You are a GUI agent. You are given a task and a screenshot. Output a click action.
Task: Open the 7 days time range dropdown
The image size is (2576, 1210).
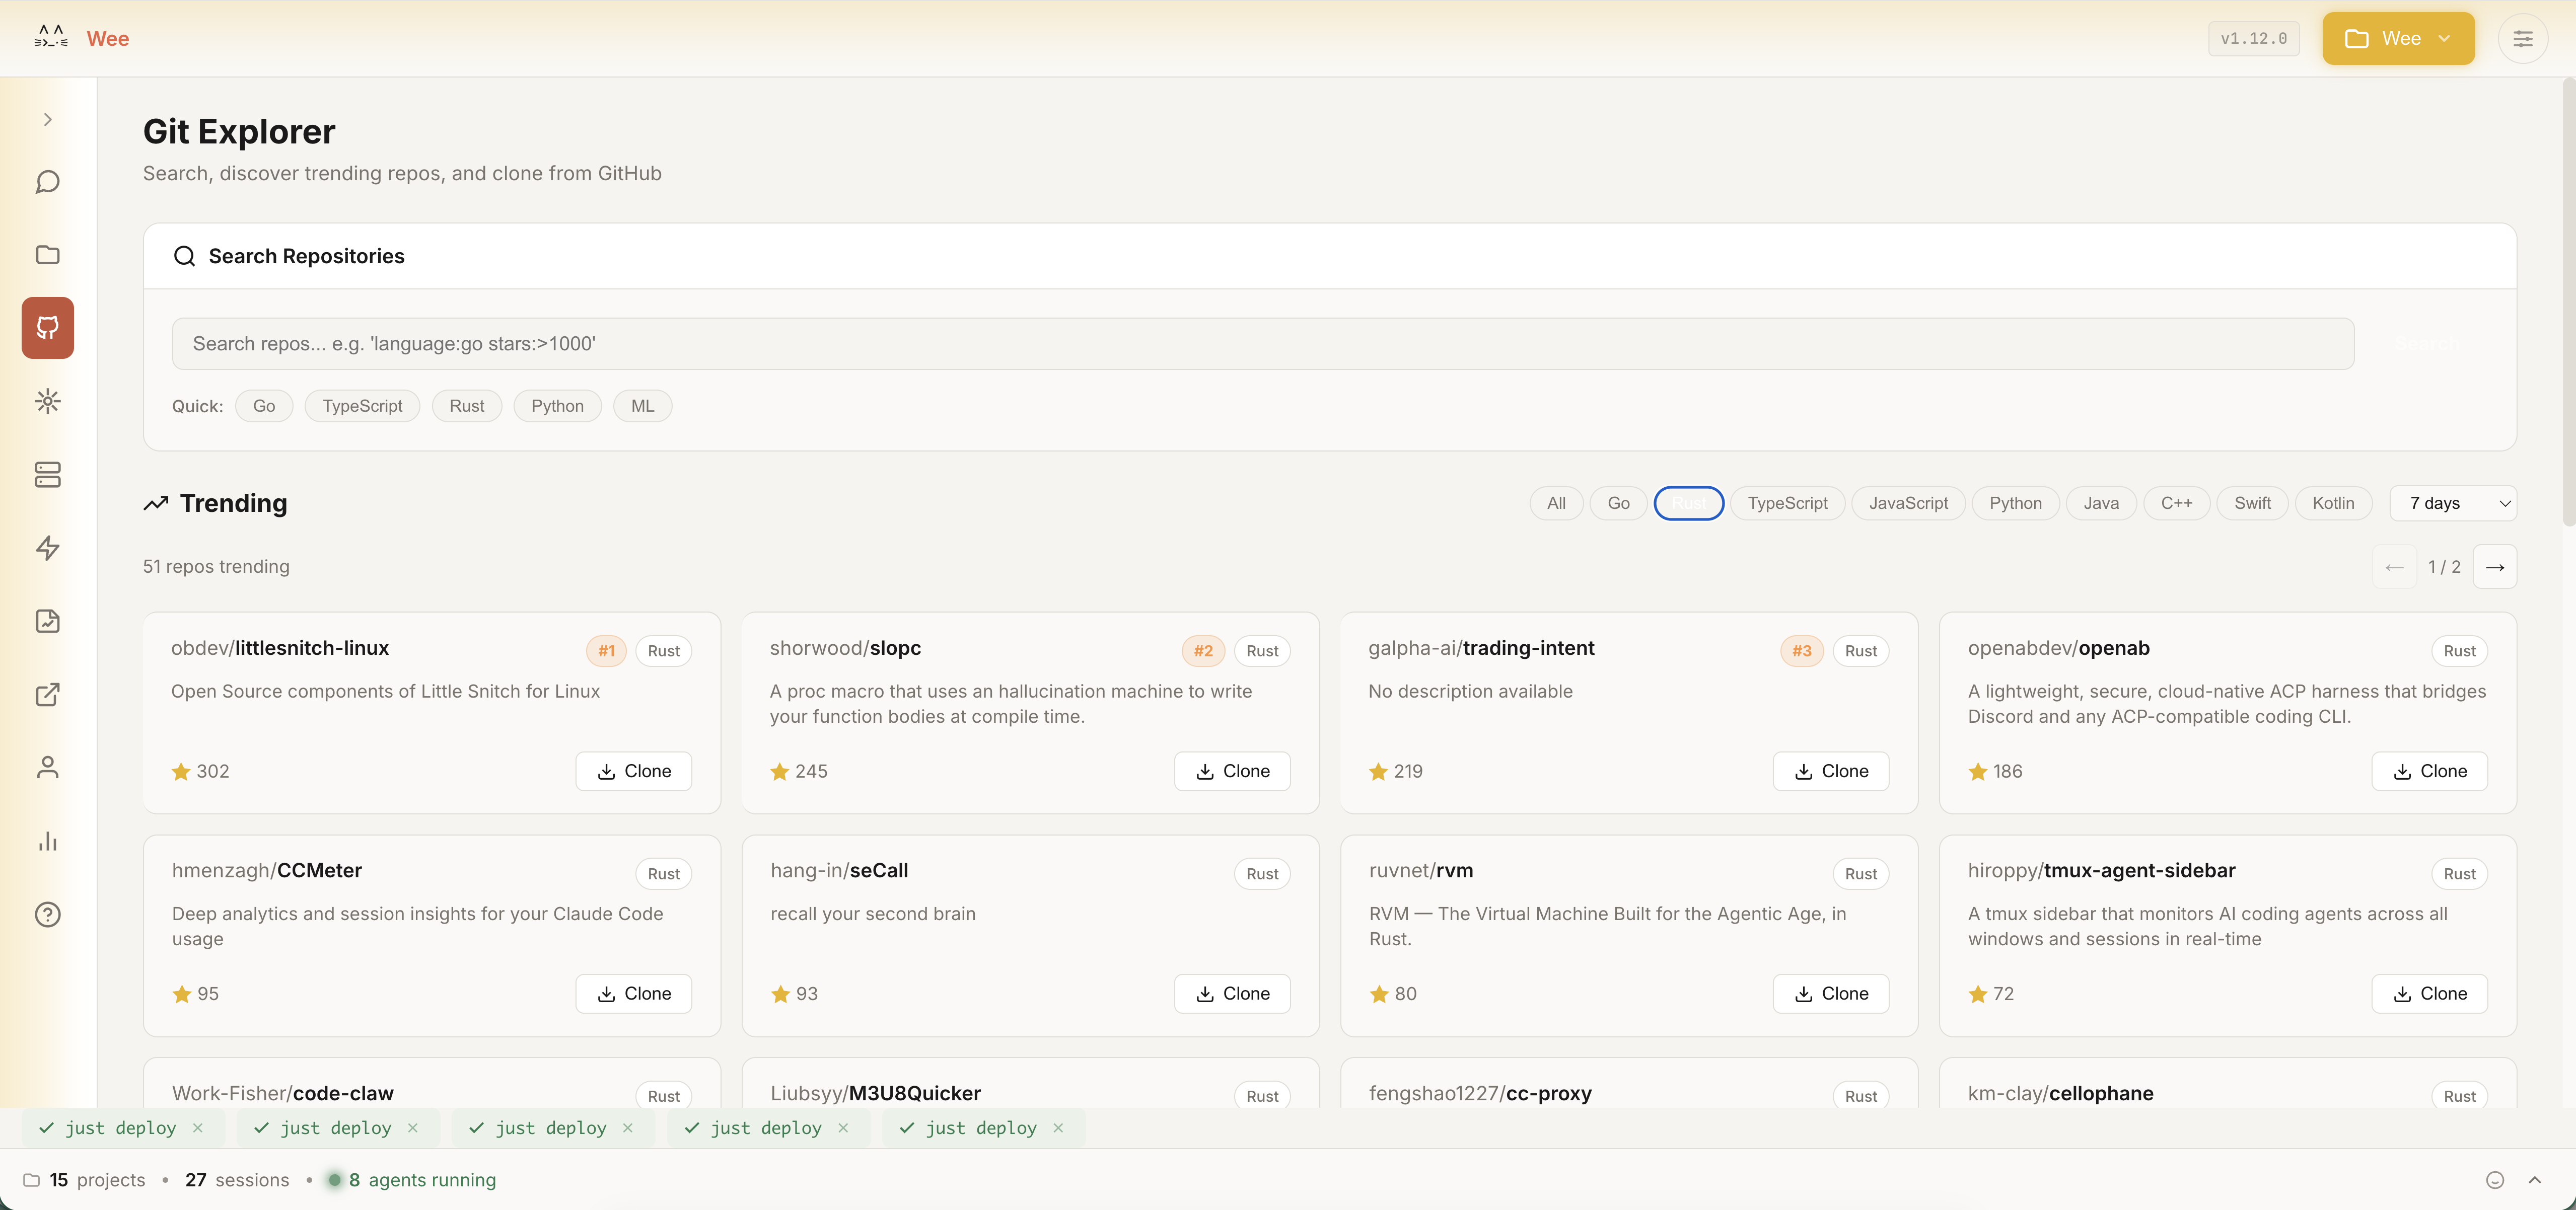(x=2452, y=503)
